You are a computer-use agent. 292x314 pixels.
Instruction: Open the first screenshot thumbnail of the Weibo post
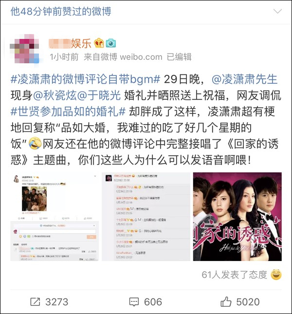coord(55,217)
